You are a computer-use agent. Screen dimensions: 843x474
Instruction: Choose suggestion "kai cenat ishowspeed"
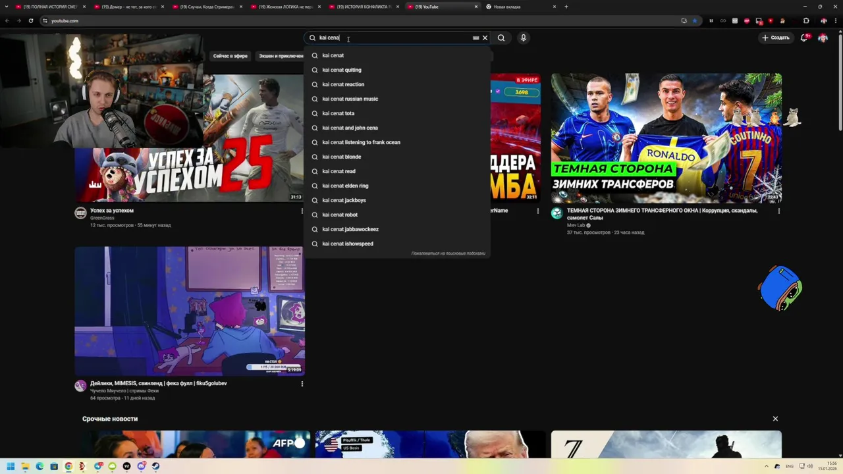(x=397, y=244)
